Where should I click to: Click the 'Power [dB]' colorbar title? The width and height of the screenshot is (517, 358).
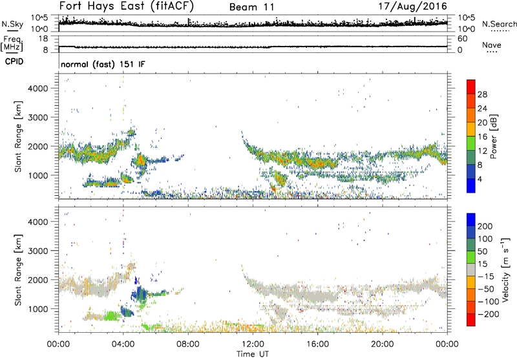pyautogui.click(x=493, y=136)
